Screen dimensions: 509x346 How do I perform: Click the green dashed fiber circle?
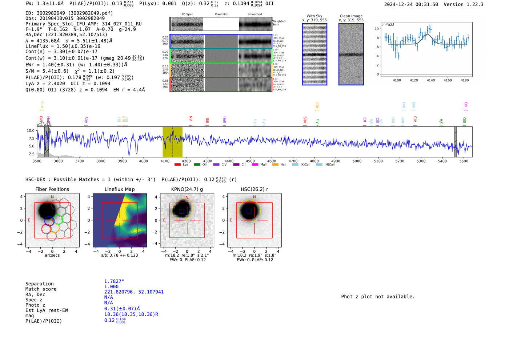click(58, 220)
